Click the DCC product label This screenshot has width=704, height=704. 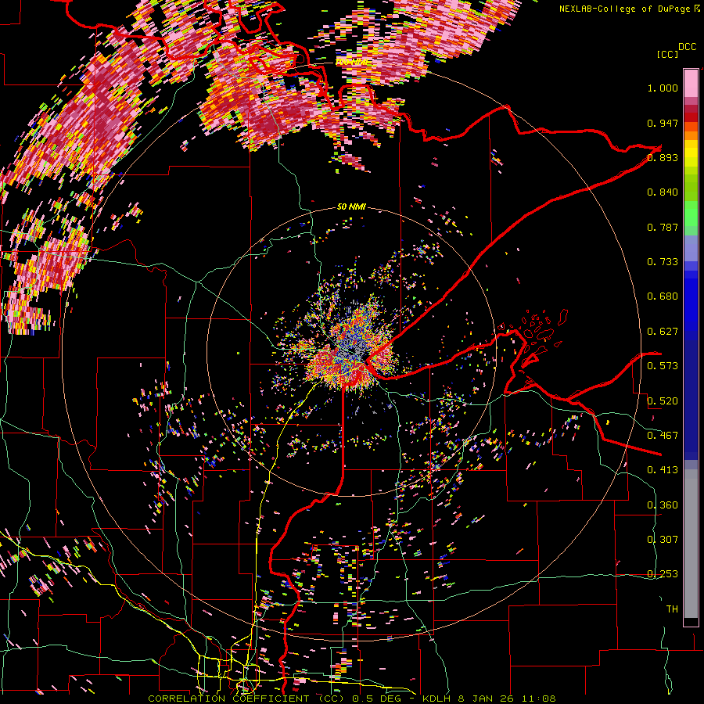pos(687,47)
